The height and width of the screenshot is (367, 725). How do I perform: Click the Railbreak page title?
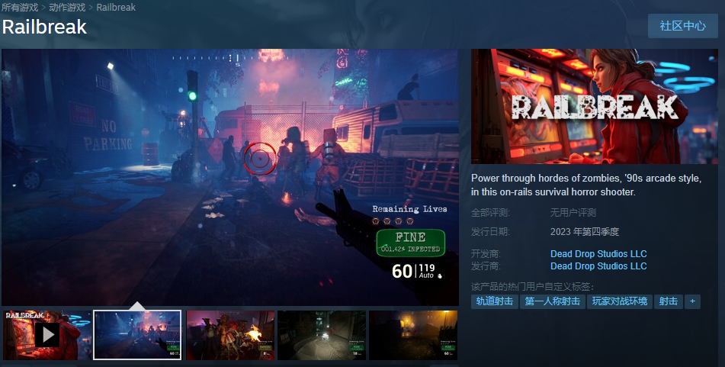pyautogui.click(x=44, y=27)
